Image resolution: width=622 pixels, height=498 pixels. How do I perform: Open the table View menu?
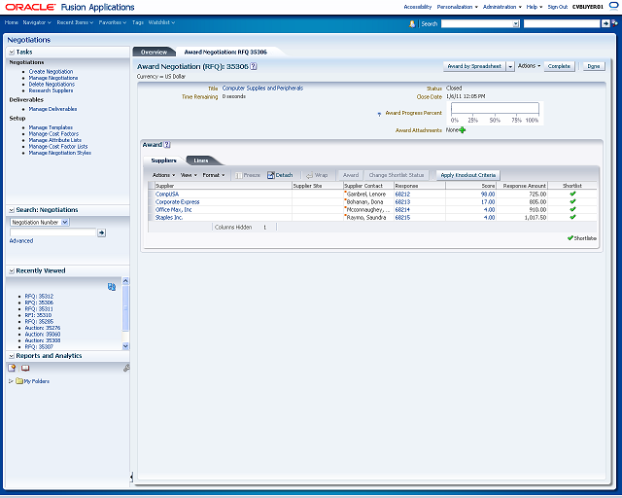point(189,175)
